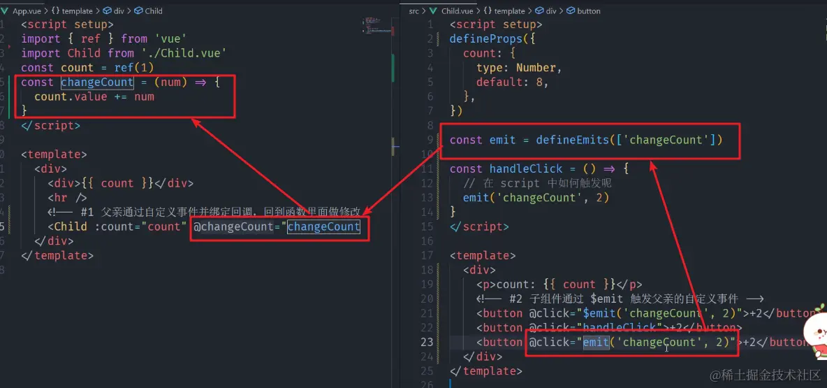Click cube icon before div in Child.vue breadcrumb
The width and height of the screenshot is (827, 388).
click(539, 10)
